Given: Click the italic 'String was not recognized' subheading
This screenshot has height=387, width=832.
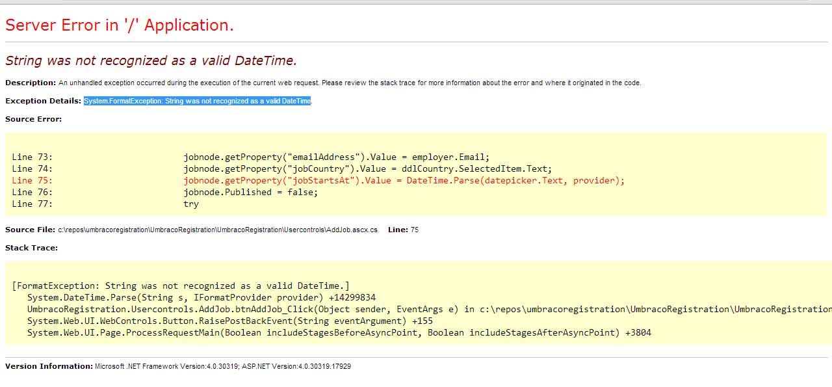Looking at the screenshot, I should coord(151,60).
